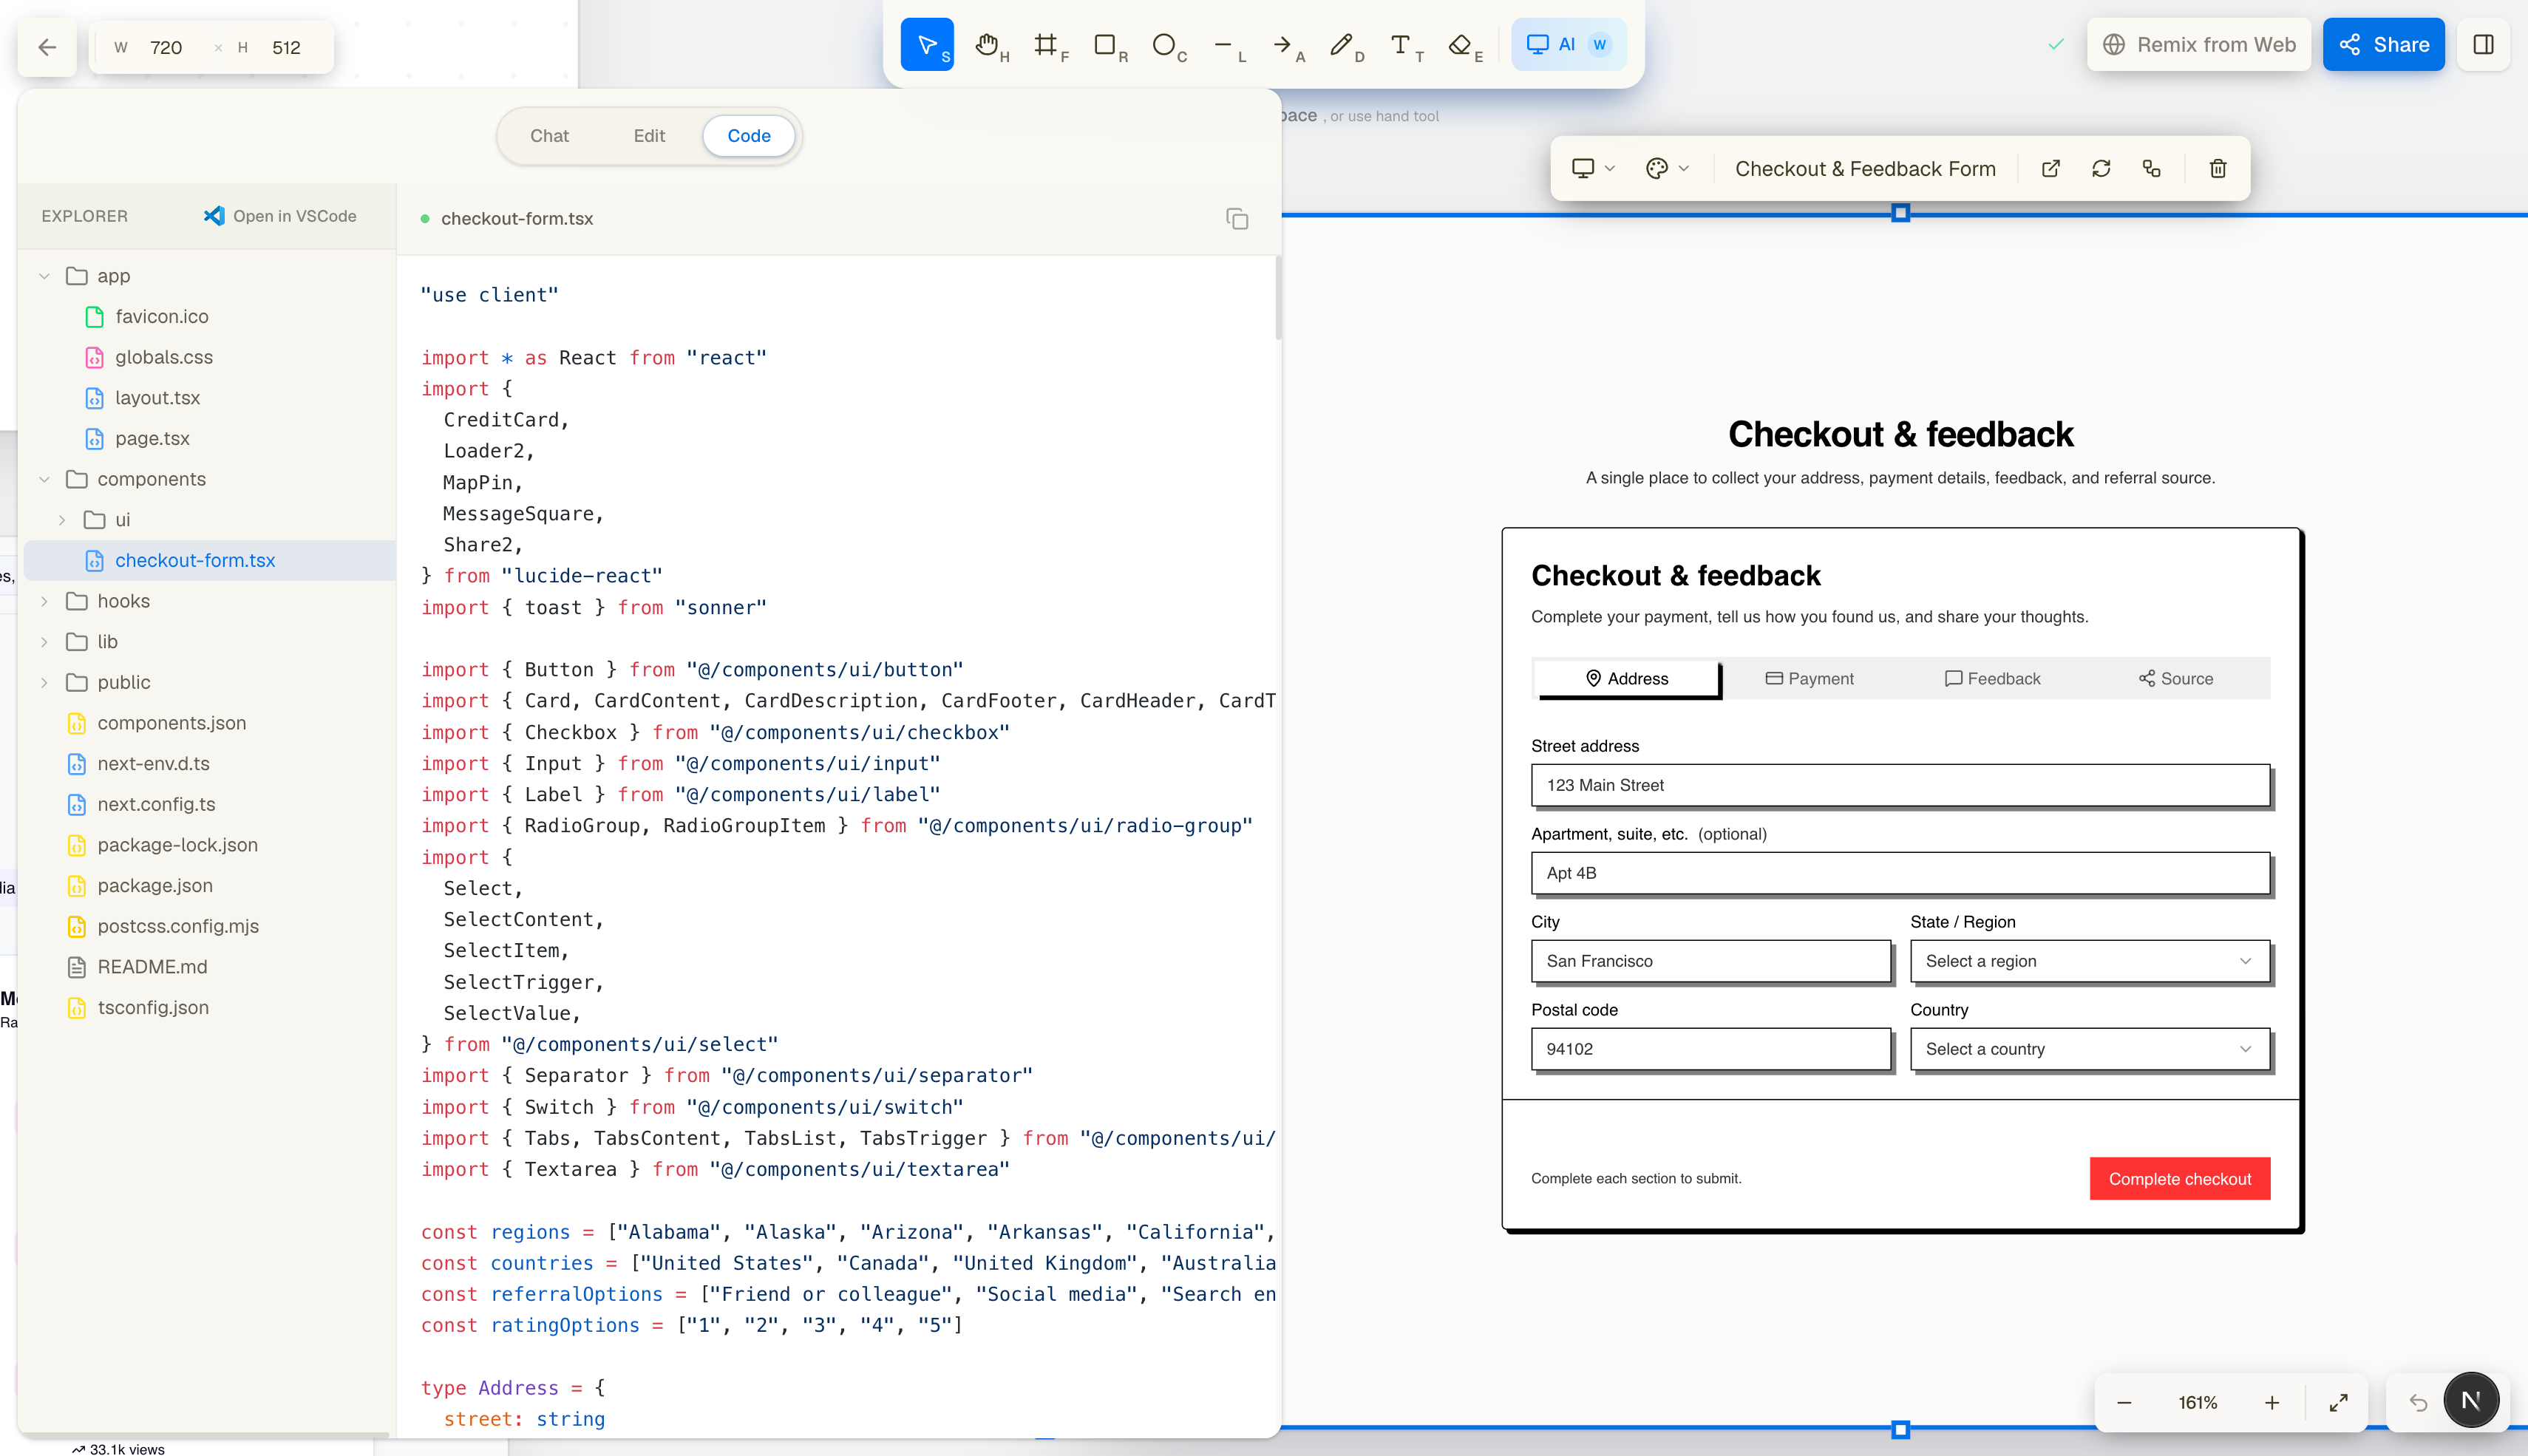
Task: Open the N avatar badge
Action: (x=2471, y=1401)
